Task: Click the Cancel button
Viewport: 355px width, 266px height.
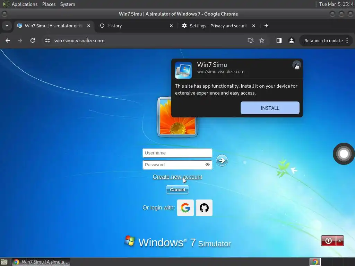Action: coord(177,189)
